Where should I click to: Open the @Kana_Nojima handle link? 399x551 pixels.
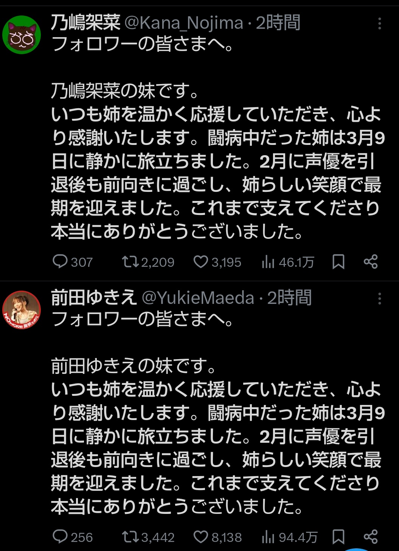coord(183,23)
